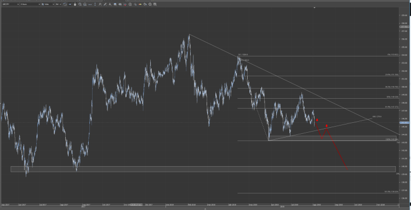This screenshot has height=210, width=411.
Task: Click the long horizontal support zone rectangle
Action: tap(203, 169)
